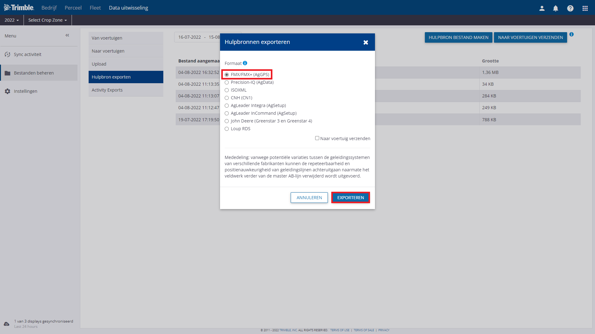Select Precision-IQ (AgData) radio option

[x=227, y=83]
